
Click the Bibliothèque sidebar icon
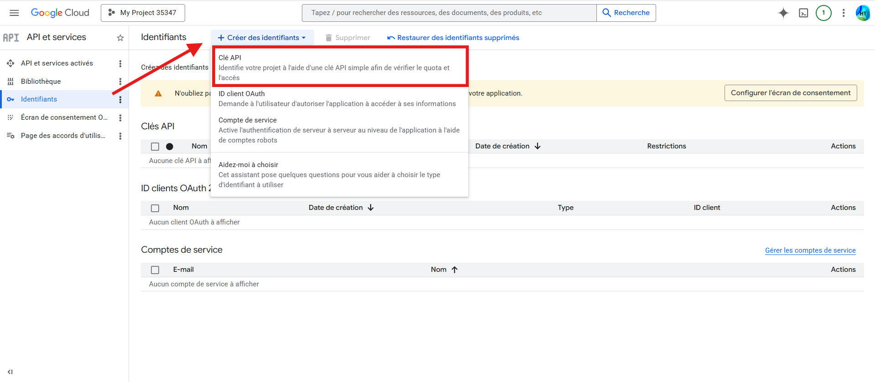10,81
